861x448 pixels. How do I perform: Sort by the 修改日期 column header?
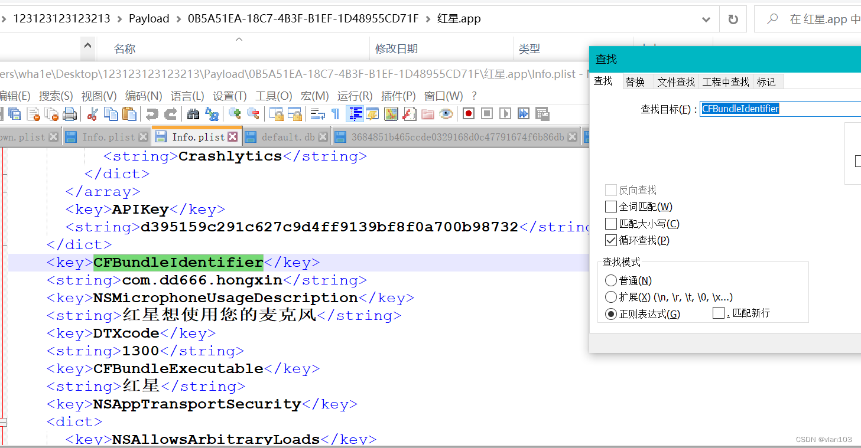pos(397,49)
